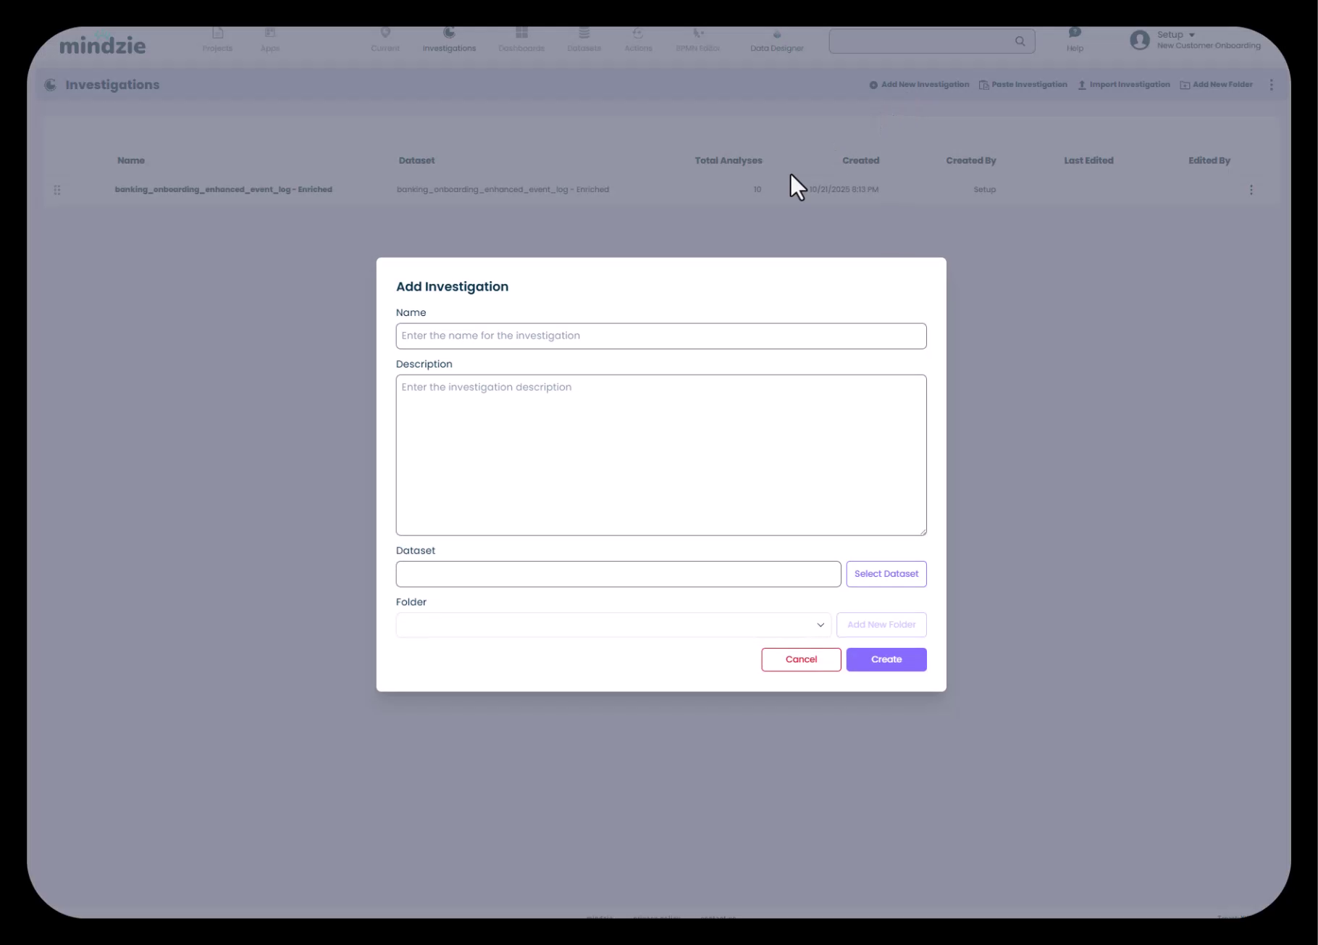This screenshot has width=1318, height=945.
Task: Switch to the Current tab
Action: coord(385,39)
